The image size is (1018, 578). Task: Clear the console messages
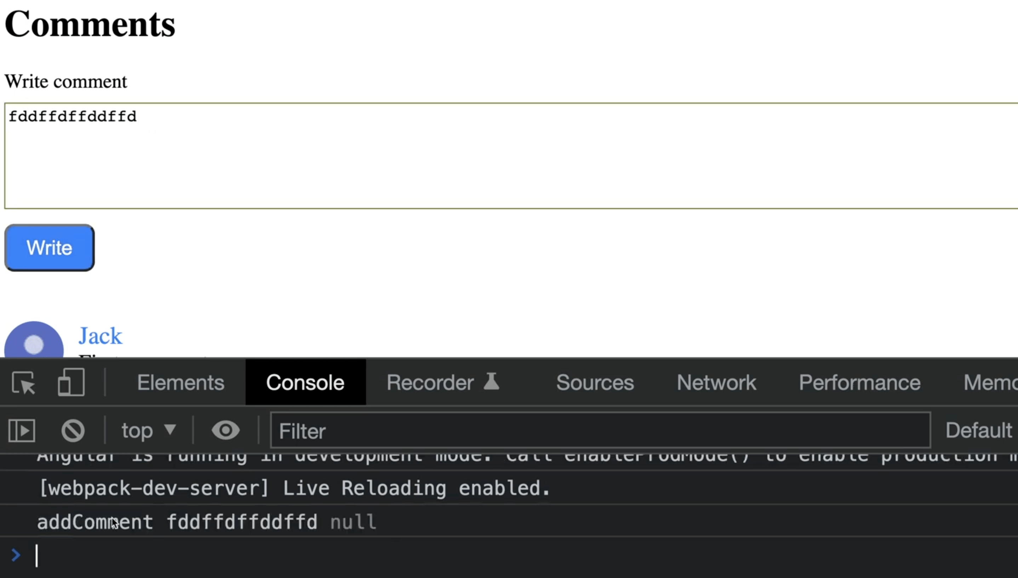click(73, 430)
